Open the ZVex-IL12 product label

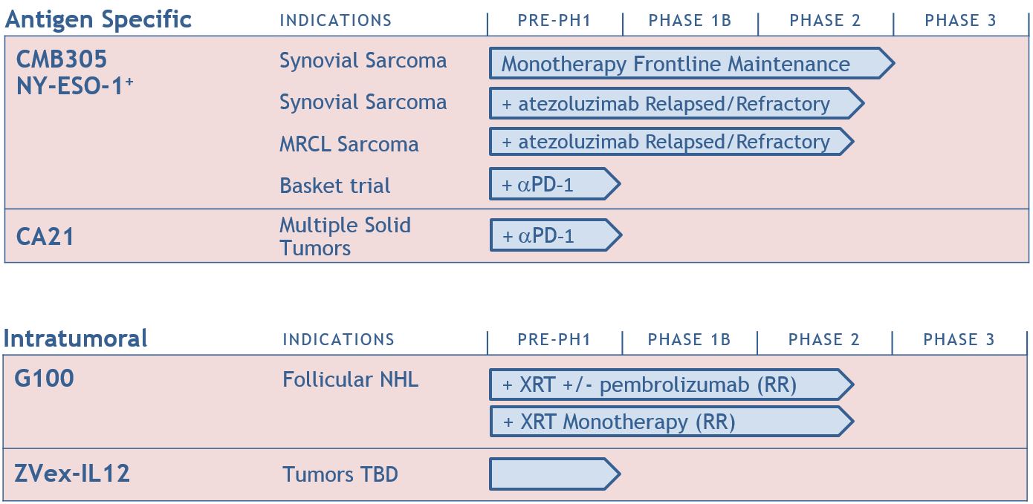click(x=73, y=474)
